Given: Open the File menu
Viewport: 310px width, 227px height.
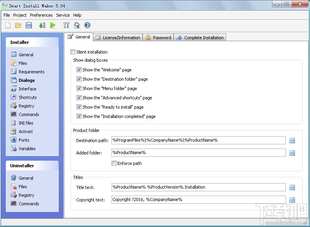Looking at the screenshot, I should [7, 15].
